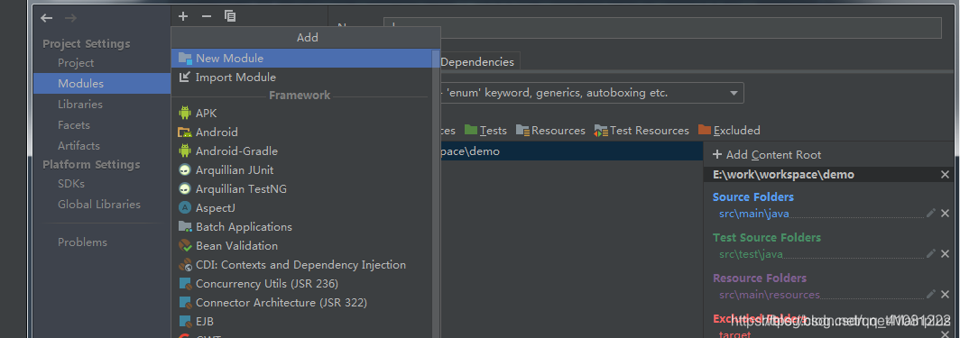
Task: Select AspectJ framework
Action: coord(302,208)
